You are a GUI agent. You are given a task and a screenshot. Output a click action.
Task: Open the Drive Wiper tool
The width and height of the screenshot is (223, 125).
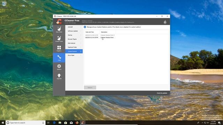pos(74,55)
